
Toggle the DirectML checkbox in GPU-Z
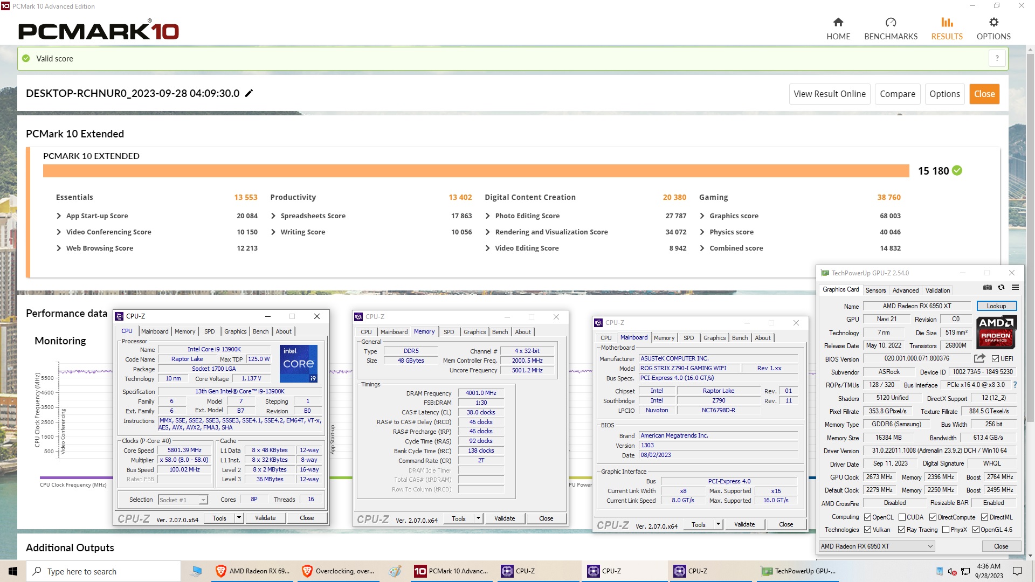pos(984,517)
